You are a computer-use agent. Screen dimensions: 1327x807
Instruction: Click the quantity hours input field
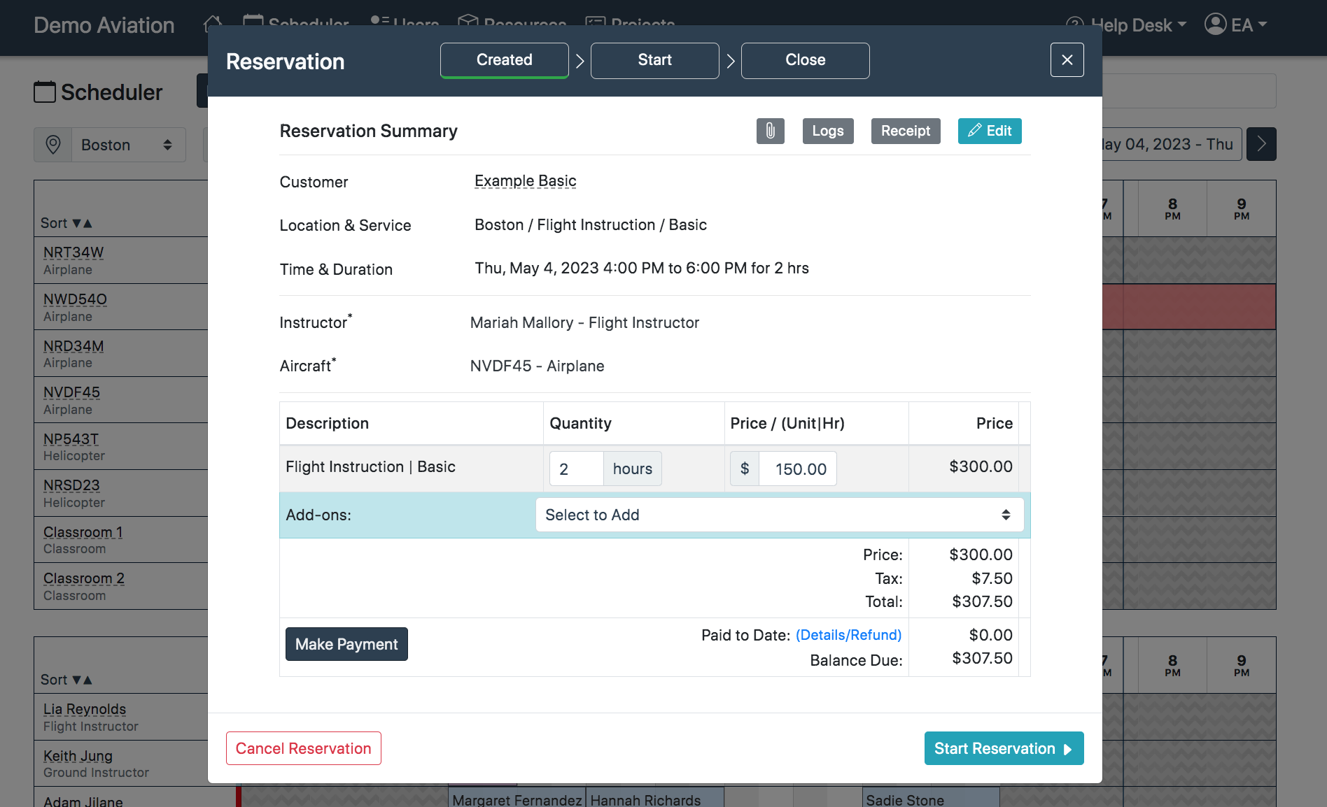click(x=575, y=469)
